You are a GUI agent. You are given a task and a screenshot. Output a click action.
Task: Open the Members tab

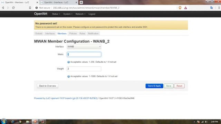(x=62, y=33)
